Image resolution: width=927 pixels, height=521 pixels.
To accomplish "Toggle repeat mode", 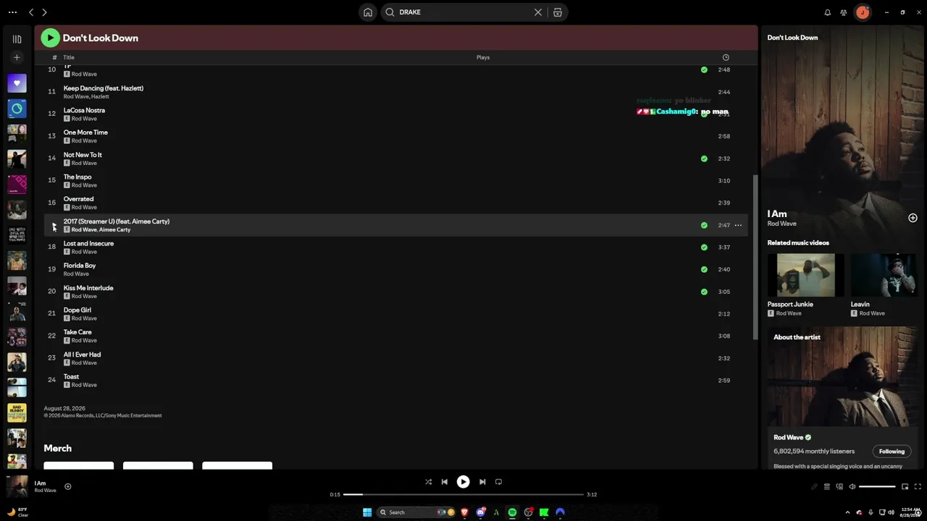I will (498, 482).
